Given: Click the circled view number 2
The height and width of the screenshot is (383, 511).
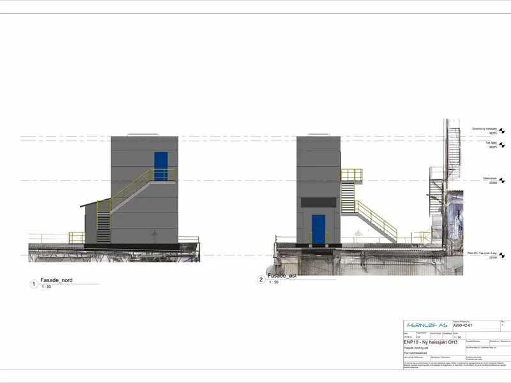Looking at the screenshot, I should click(261, 280).
